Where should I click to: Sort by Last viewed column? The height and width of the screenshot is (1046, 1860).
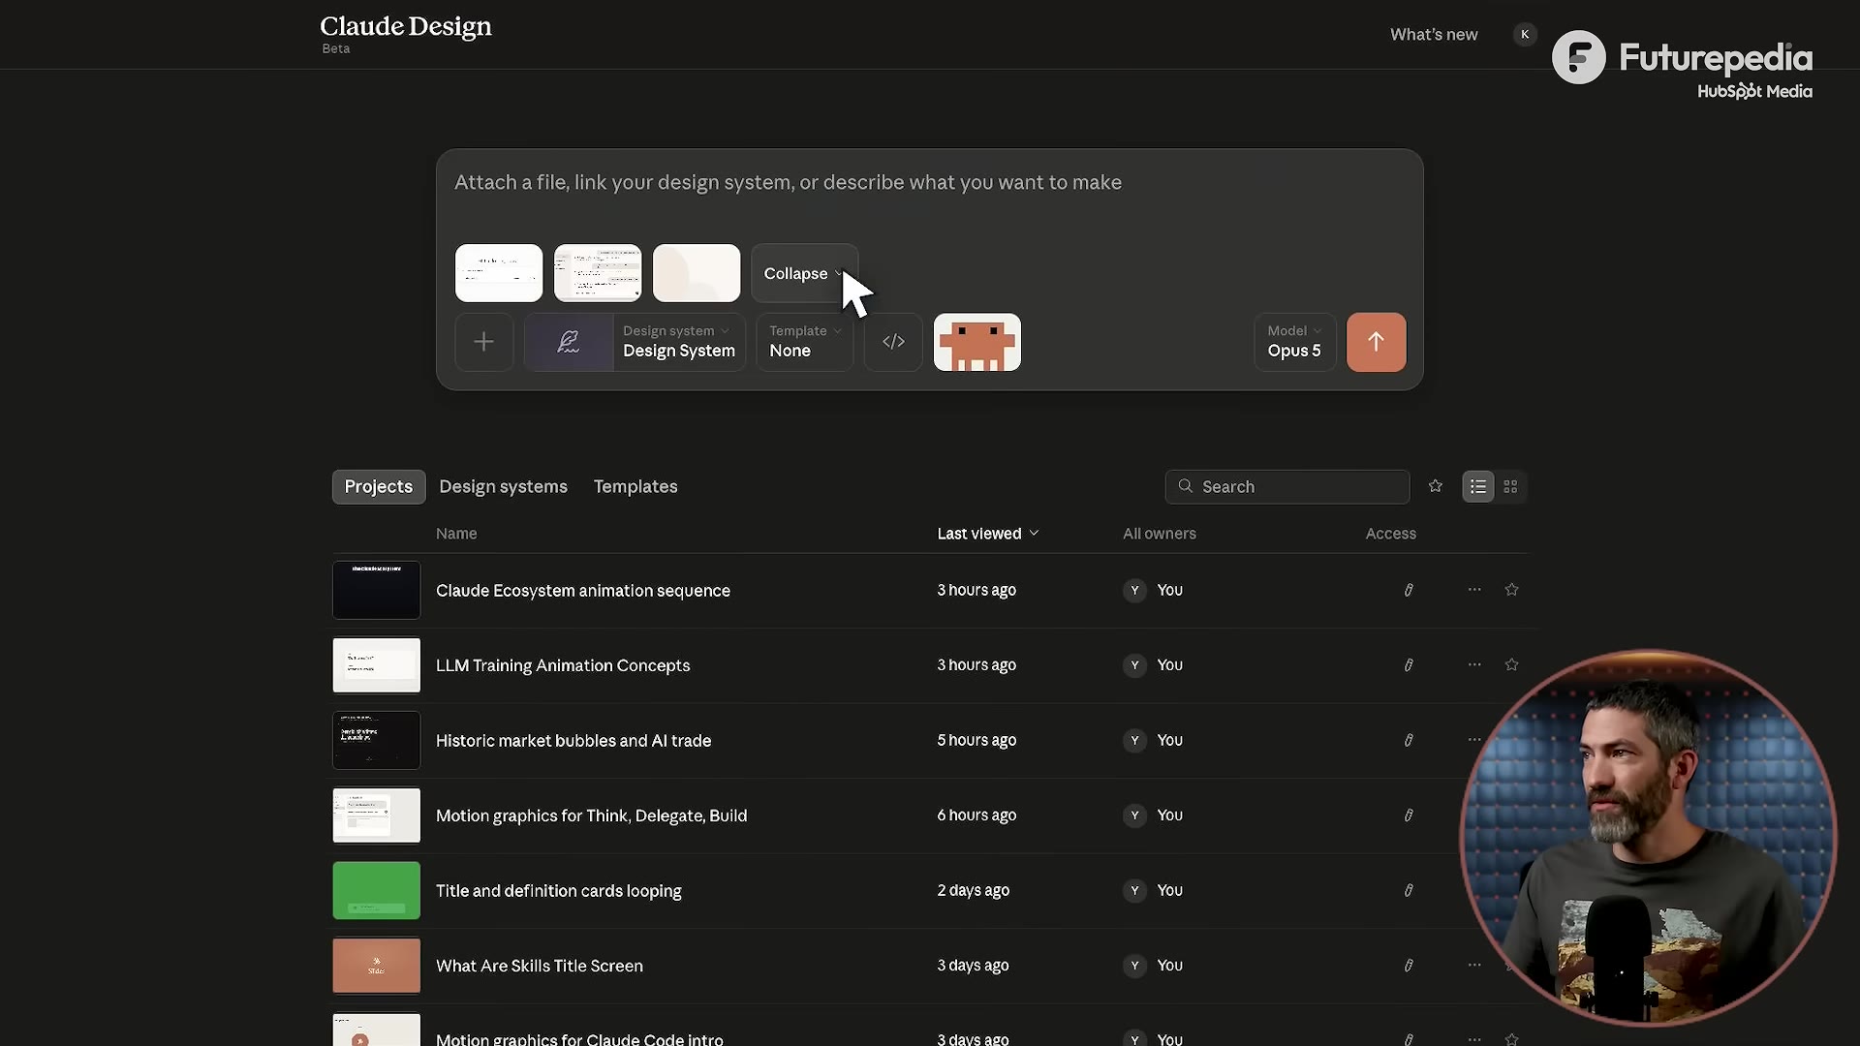tap(987, 534)
